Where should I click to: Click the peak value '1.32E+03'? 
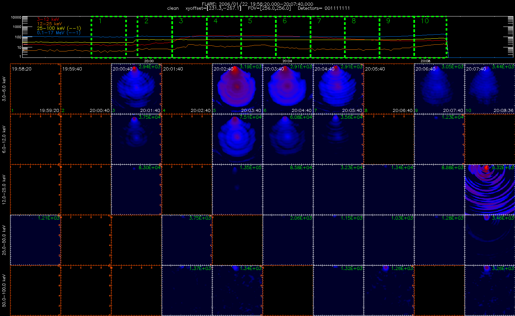pyautogui.click(x=352, y=268)
